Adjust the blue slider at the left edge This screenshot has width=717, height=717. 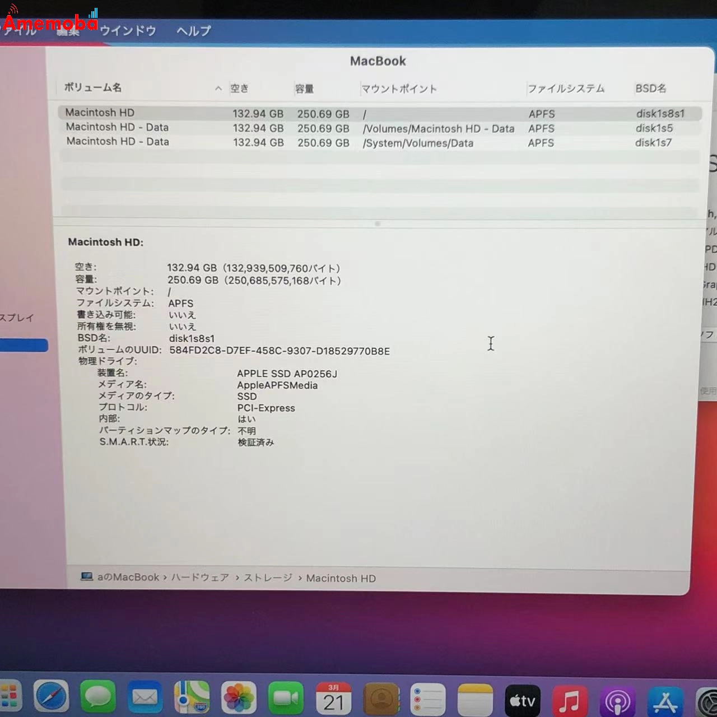[25, 346]
